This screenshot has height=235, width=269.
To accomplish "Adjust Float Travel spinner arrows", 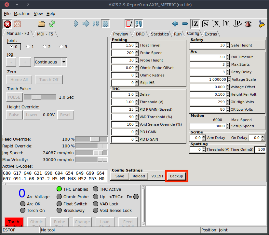I will click(137, 45).
